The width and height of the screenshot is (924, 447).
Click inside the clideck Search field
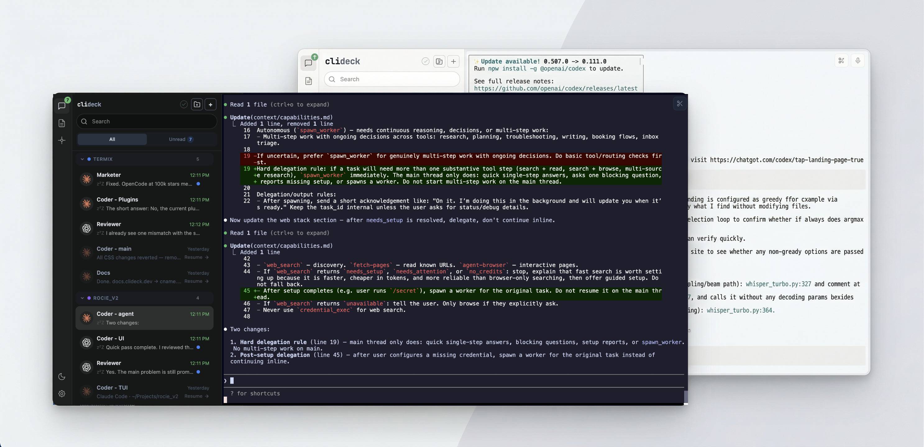(x=146, y=121)
